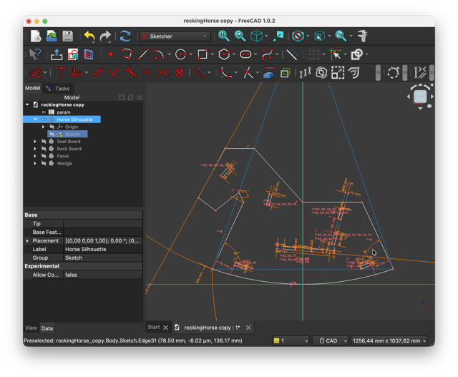Click the Refresh recompute icon
The height and width of the screenshot is (377, 458).
[x=125, y=36]
